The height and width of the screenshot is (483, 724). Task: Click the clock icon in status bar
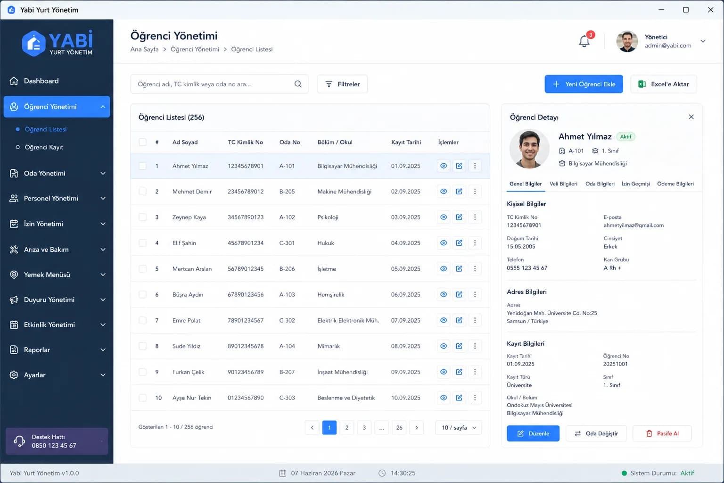pyautogui.click(x=382, y=473)
